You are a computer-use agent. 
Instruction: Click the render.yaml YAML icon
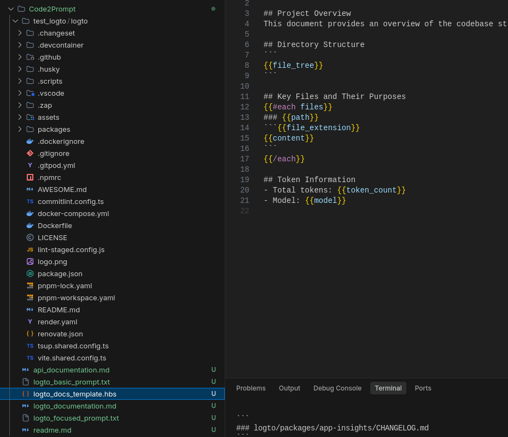(30, 322)
